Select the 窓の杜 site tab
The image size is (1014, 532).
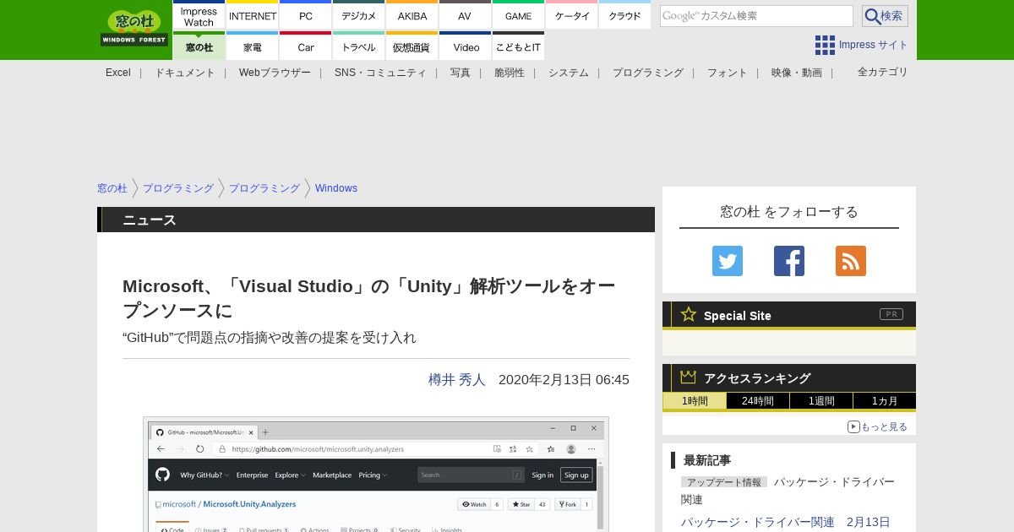click(x=199, y=46)
